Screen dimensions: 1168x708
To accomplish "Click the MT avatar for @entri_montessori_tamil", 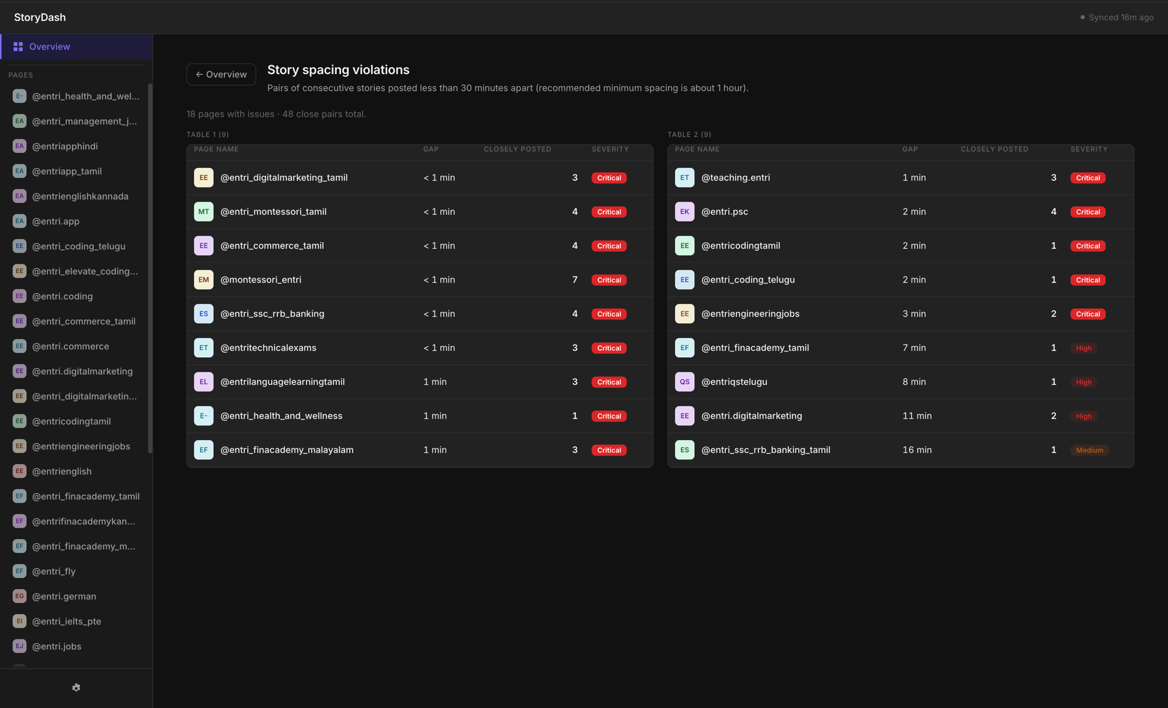I will (x=203, y=212).
